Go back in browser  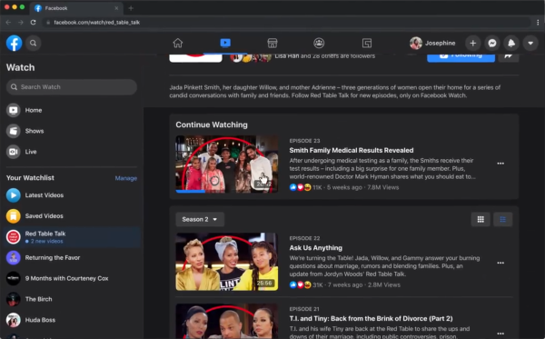pyautogui.click(x=8, y=22)
